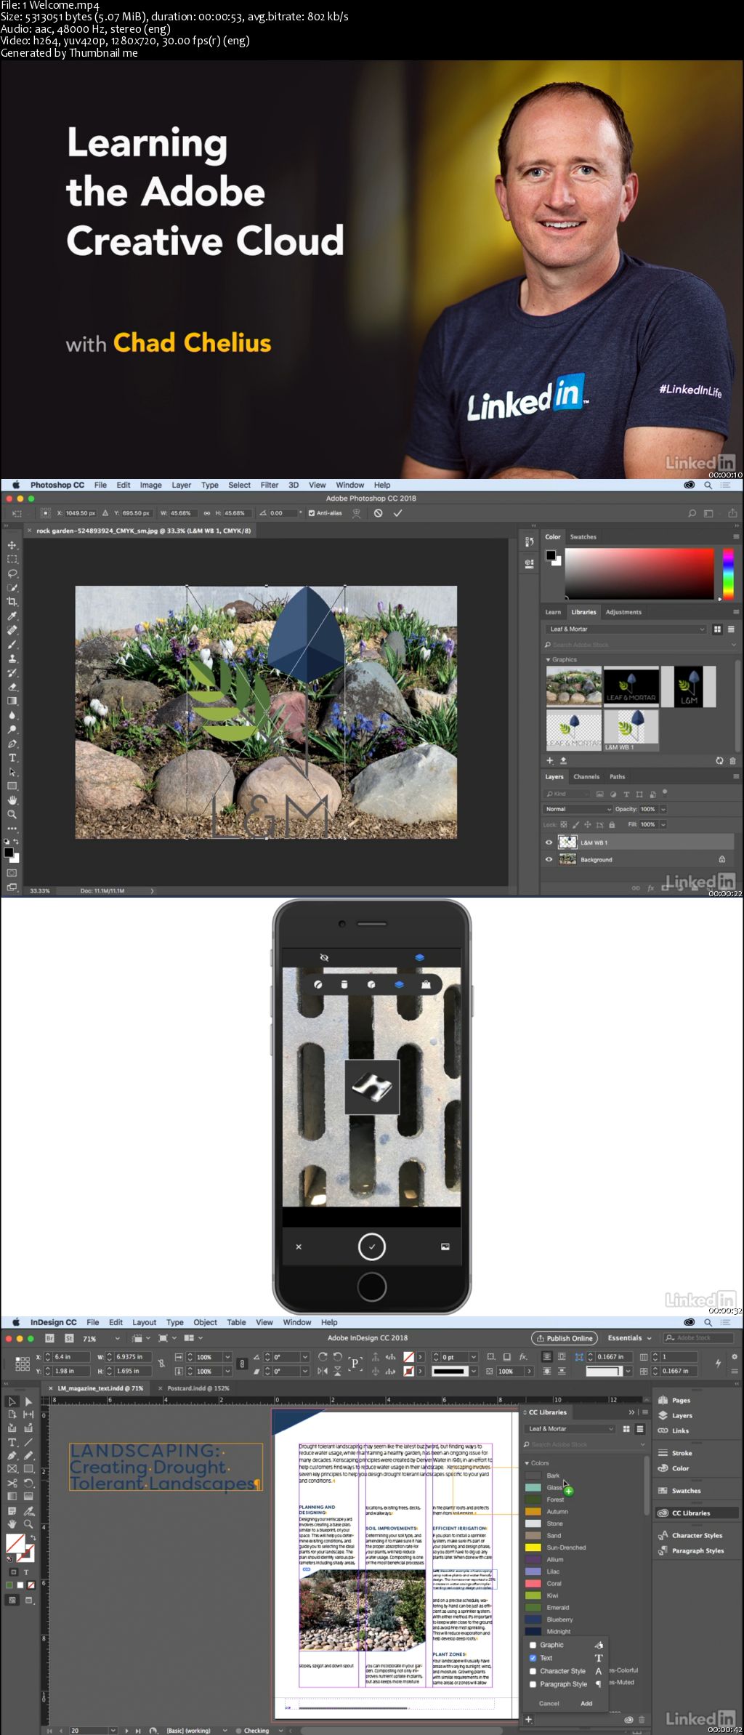Select the Photoshop Horizontal Type tool

tap(12, 758)
